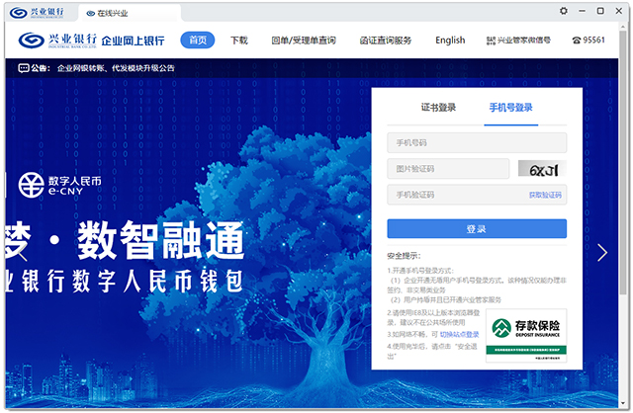The image size is (633, 413).
Task: Click the blue 登录 button
Action: coord(476,228)
